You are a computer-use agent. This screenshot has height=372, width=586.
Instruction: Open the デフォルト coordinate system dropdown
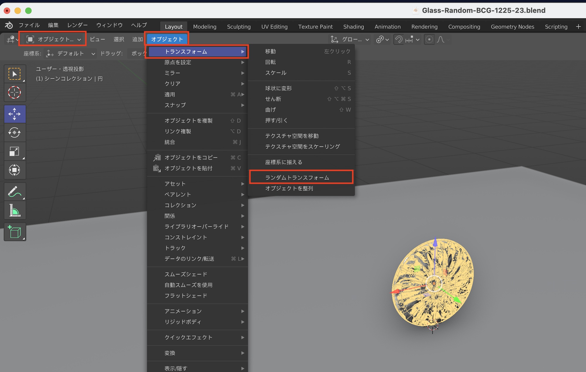pos(71,54)
